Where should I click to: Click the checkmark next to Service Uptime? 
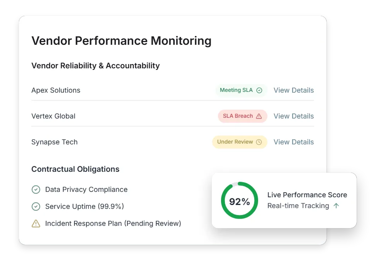pos(36,207)
